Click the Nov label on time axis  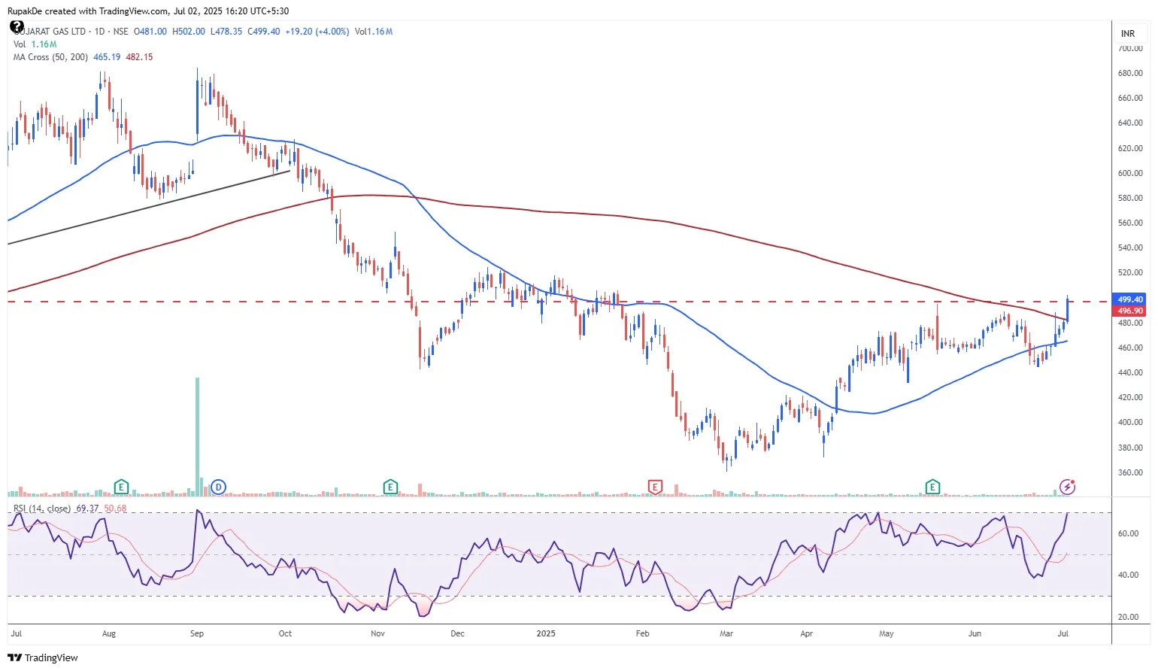click(378, 634)
